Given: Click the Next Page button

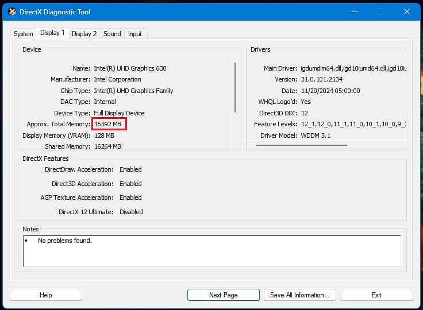Looking at the screenshot, I should click(x=224, y=295).
